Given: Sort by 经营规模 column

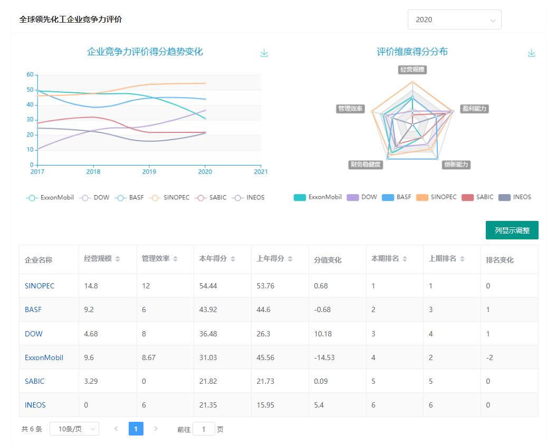Looking at the screenshot, I should coord(118,259).
